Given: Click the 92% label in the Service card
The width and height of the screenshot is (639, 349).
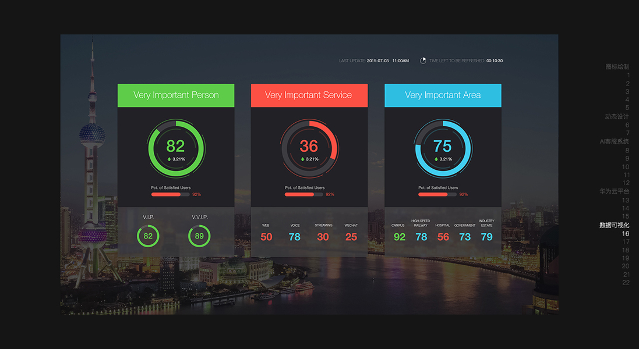Looking at the screenshot, I should coord(330,194).
